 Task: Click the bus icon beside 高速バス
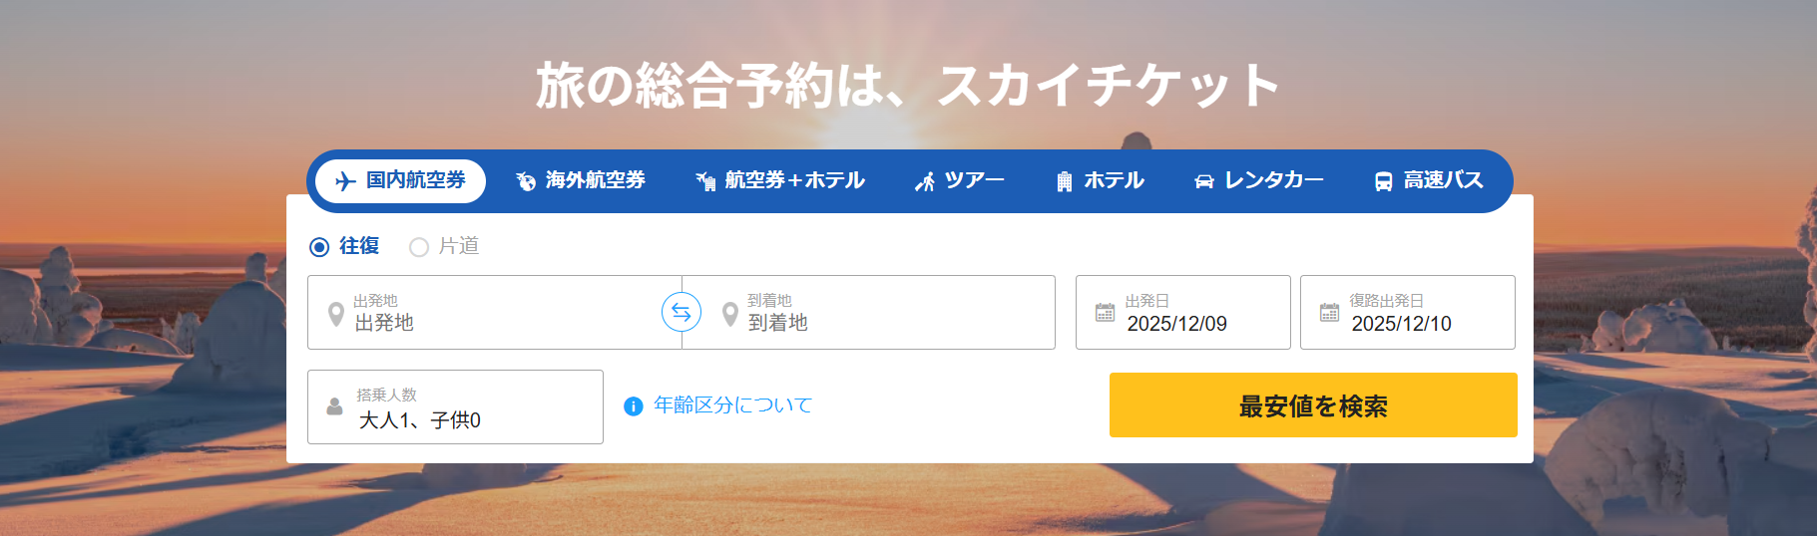pos(1384,181)
